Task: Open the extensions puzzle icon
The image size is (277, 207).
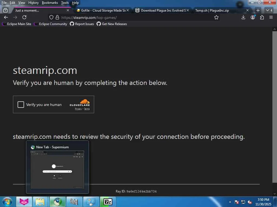Action: tap(262, 17)
